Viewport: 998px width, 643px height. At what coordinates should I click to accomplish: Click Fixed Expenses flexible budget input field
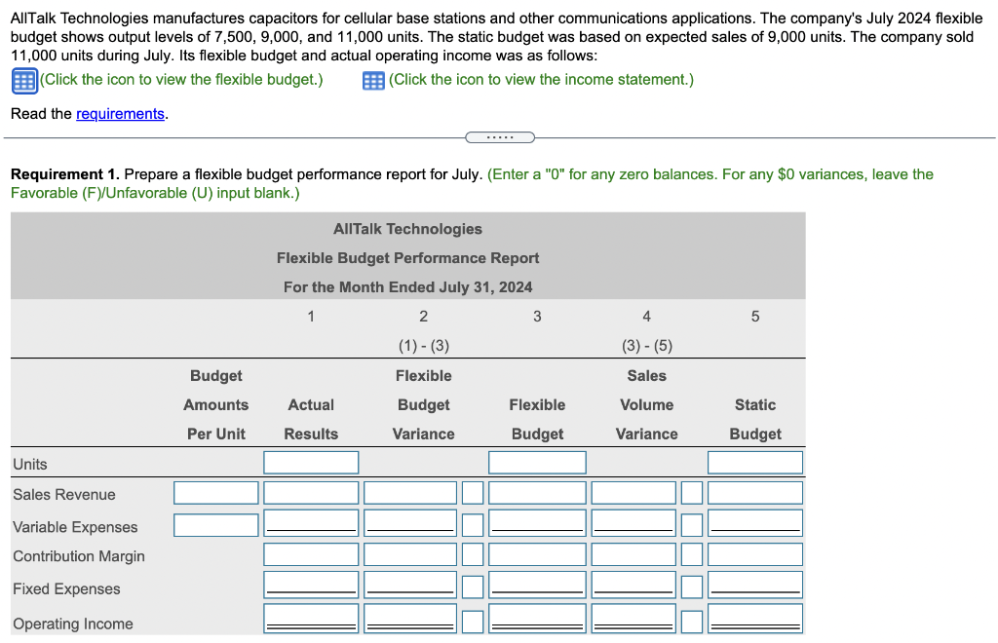(x=537, y=586)
